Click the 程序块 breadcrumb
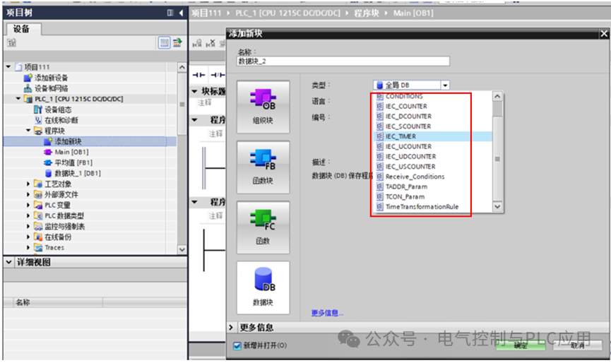The image size is (611, 363). point(367,13)
